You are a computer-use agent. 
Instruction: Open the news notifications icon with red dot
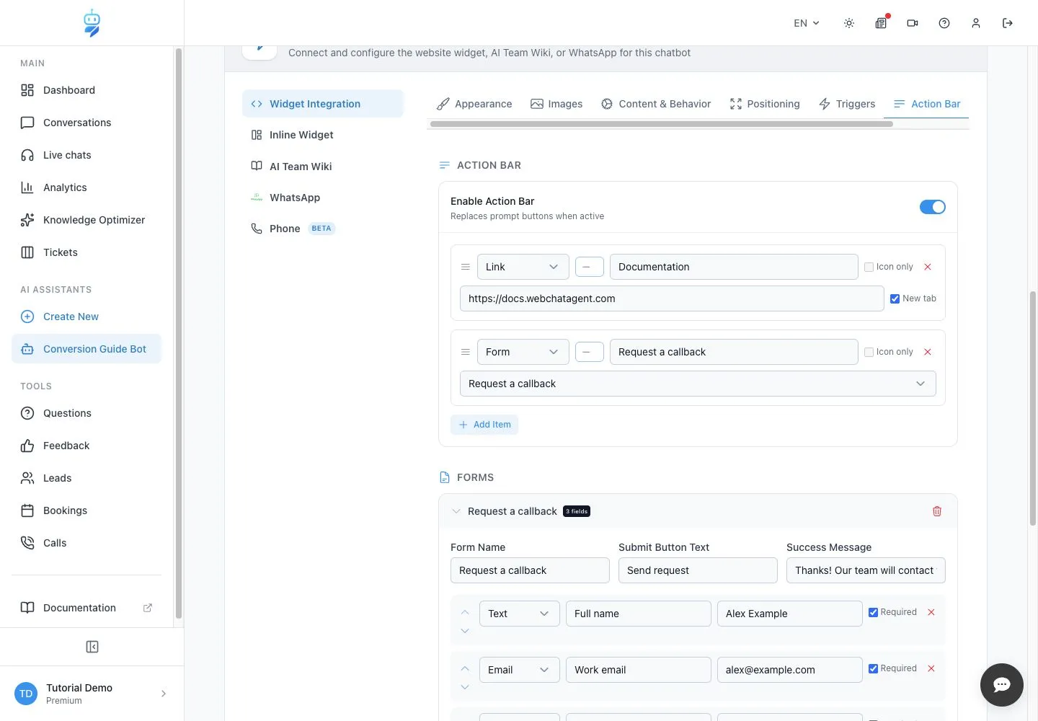tap(881, 23)
